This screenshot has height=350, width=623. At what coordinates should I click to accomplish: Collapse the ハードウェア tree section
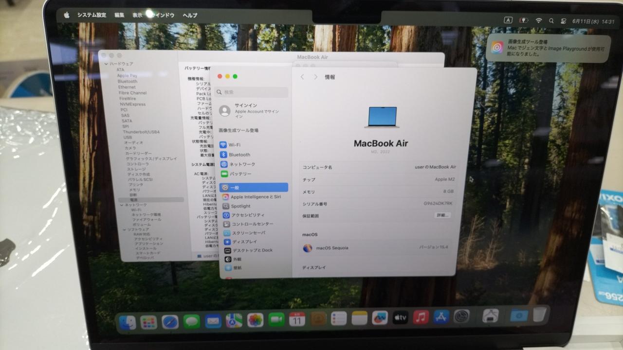tap(106, 64)
